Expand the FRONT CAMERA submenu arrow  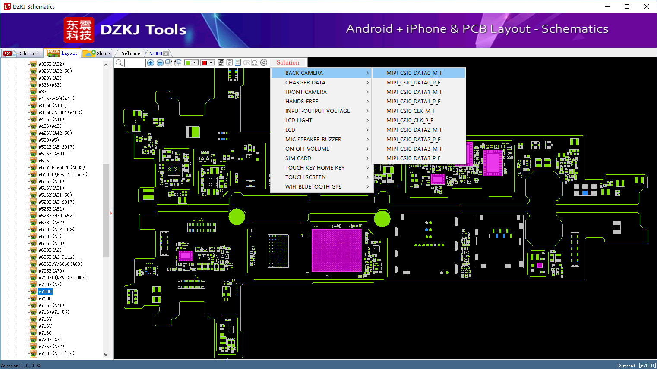pos(367,92)
